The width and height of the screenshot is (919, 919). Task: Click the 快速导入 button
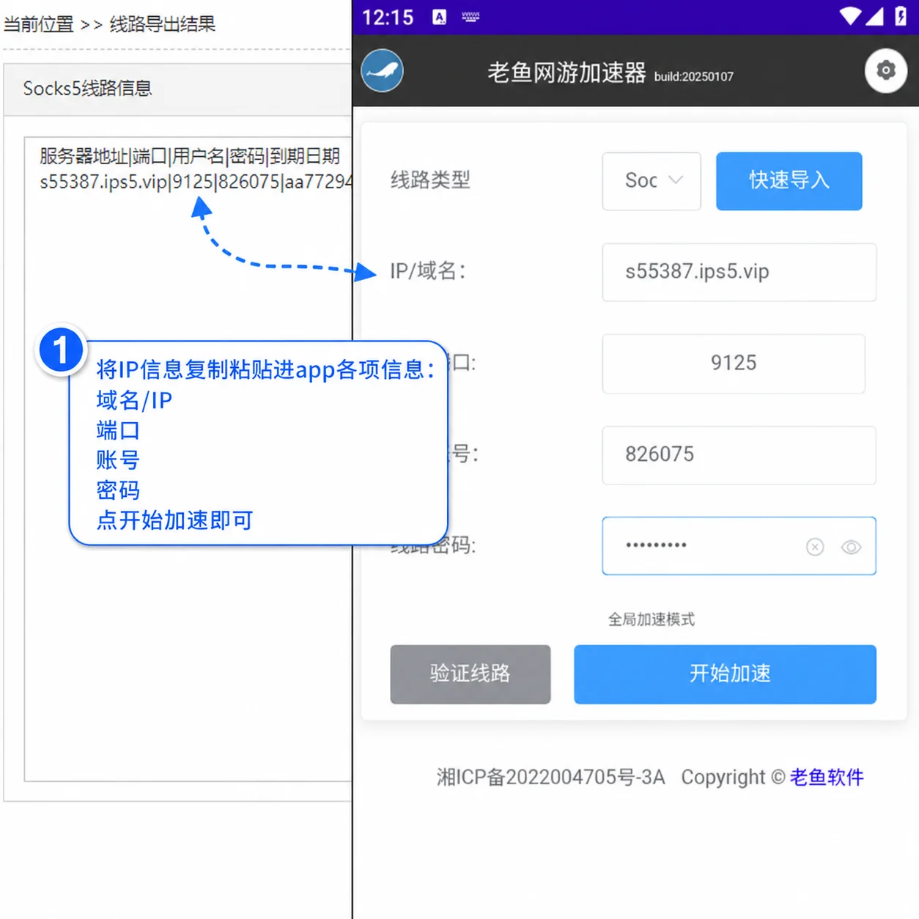click(789, 181)
